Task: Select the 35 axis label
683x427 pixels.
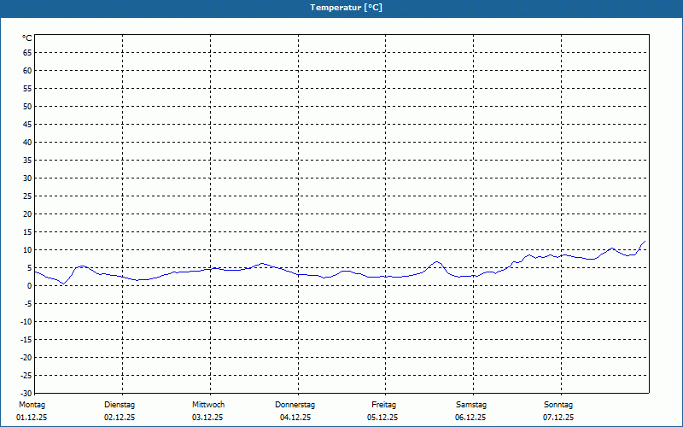Action: tap(27, 161)
